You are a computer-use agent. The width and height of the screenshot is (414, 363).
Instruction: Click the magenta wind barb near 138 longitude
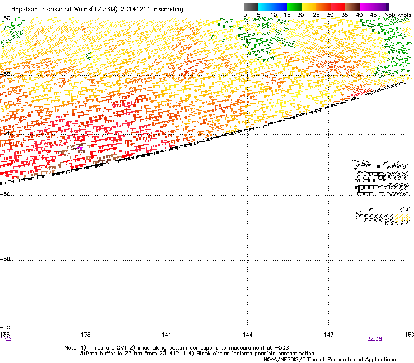(x=80, y=149)
